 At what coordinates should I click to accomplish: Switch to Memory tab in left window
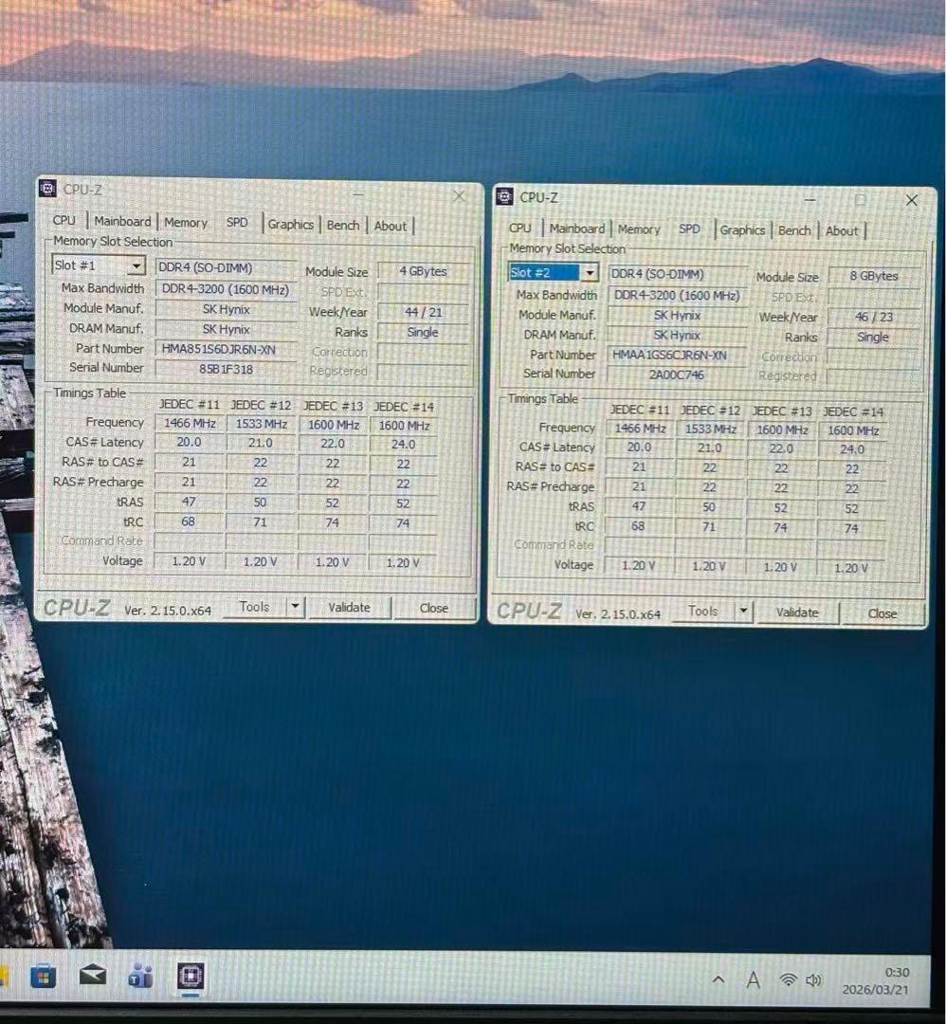pos(186,223)
